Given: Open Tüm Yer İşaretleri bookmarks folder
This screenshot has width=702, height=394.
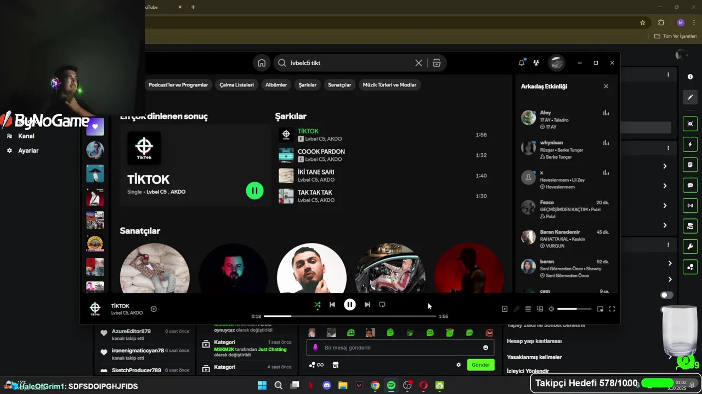Looking at the screenshot, I should pyautogui.click(x=675, y=36).
